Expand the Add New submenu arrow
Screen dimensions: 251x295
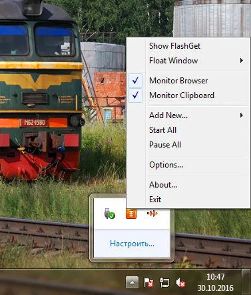(x=242, y=115)
